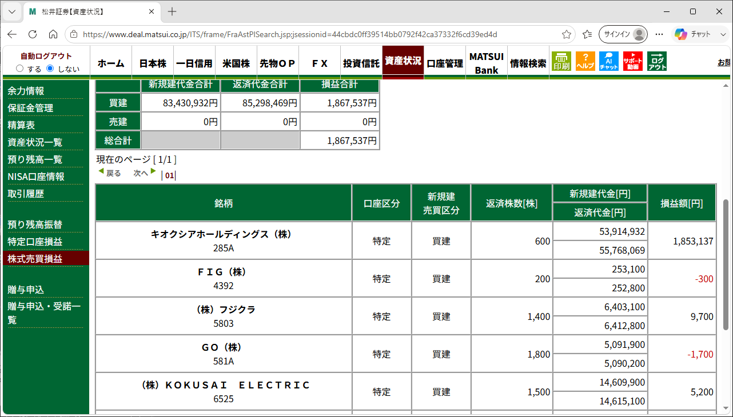The width and height of the screenshot is (733, 417).
Task: View site information lock icon
Action: (73, 34)
